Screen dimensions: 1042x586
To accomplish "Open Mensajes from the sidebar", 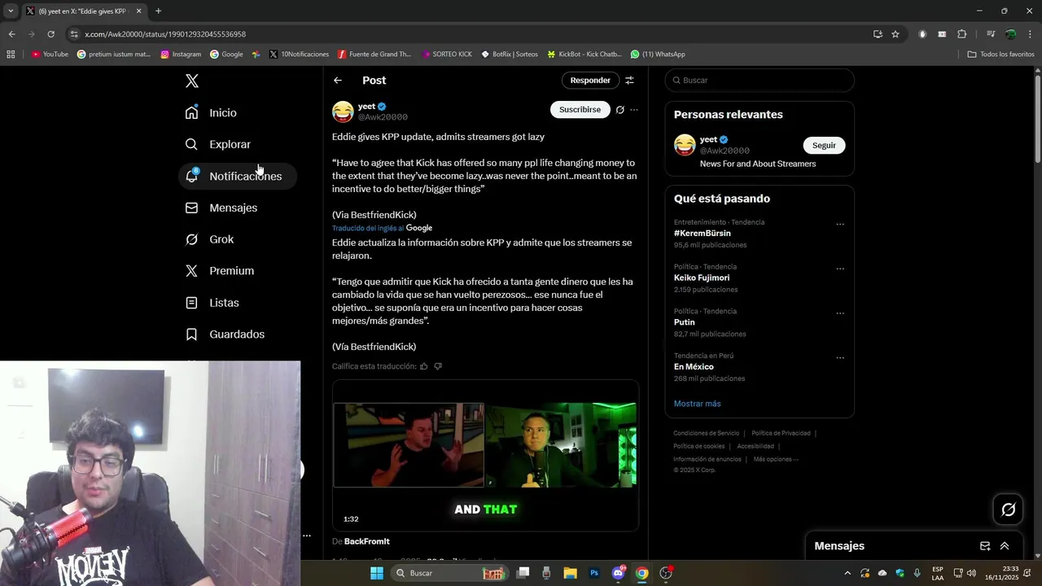I will [221, 208].
